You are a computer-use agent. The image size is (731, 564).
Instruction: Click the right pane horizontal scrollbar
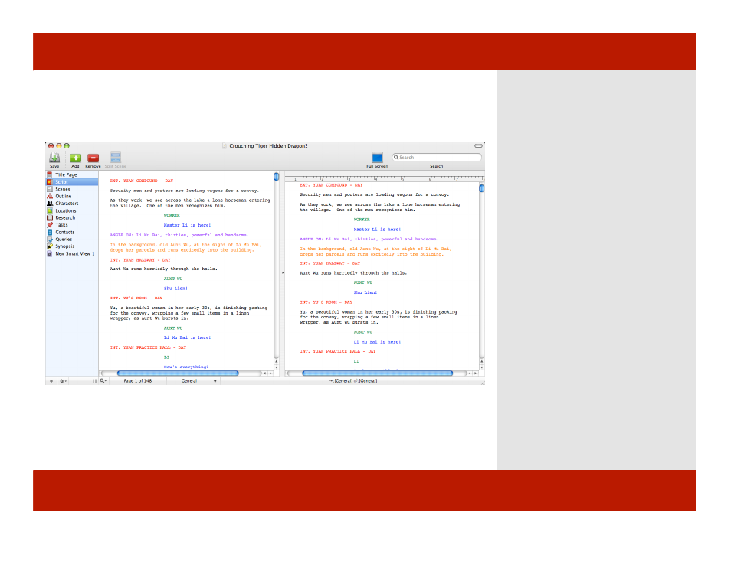pos(377,373)
